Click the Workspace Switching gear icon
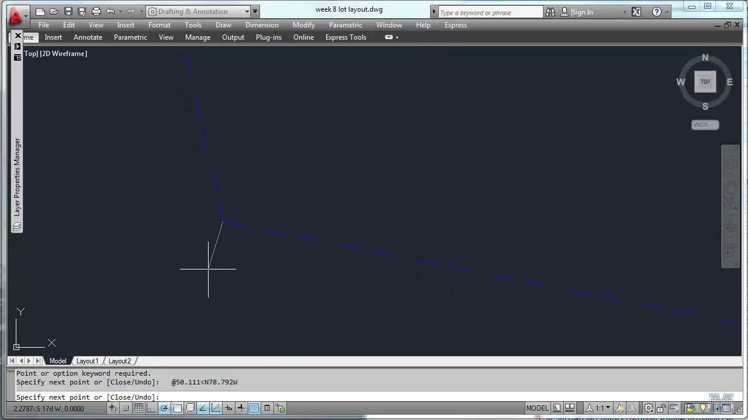Viewport: 748px width, 420px height. click(x=649, y=408)
